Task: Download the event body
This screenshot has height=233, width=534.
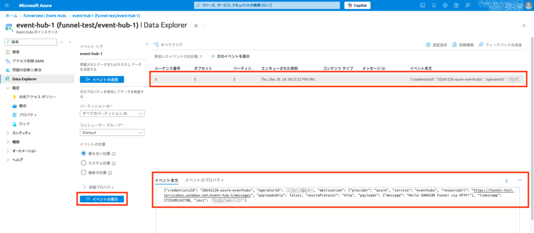Action: [506, 180]
